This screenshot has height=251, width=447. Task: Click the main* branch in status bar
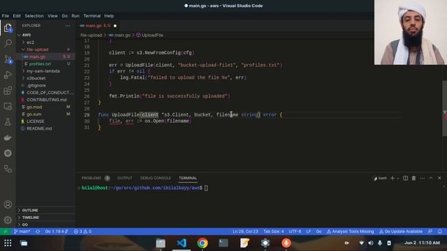[x=22, y=231]
